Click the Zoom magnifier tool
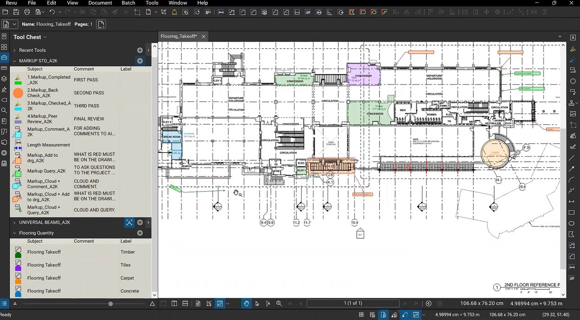 click(x=279, y=303)
